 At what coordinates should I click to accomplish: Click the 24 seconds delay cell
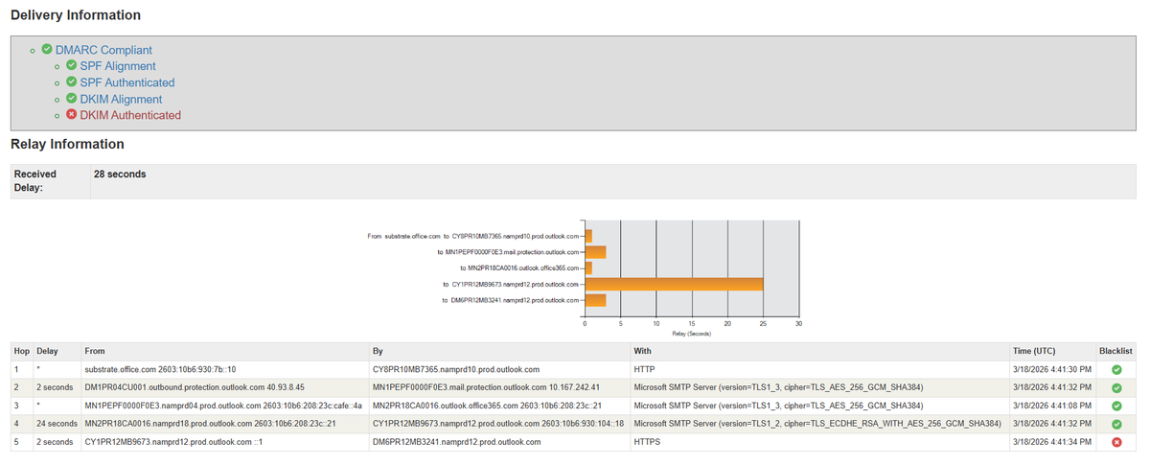point(57,424)
